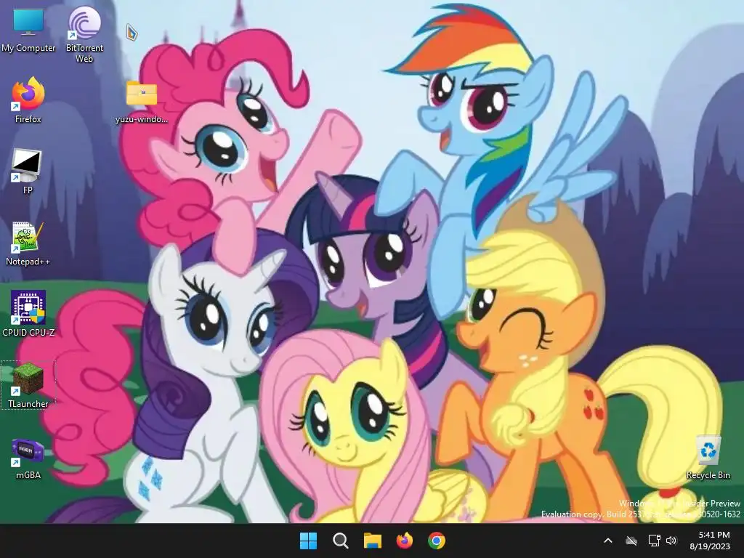Launch Firefox from the taskbar
The width and height of the screenshot is (744, 558).
tap(404, 541)
